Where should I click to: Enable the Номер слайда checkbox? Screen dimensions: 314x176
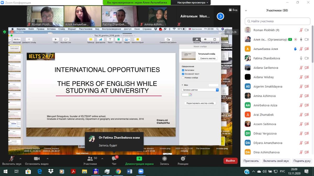pos(183,78)
